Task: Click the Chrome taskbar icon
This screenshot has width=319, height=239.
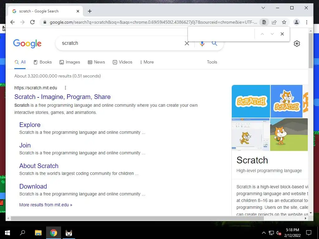Action: 54,233
